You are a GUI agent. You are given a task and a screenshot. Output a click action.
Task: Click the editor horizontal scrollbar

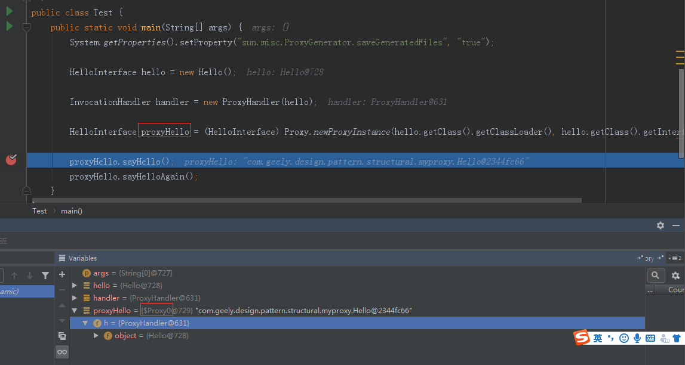(x=307, y=200)
